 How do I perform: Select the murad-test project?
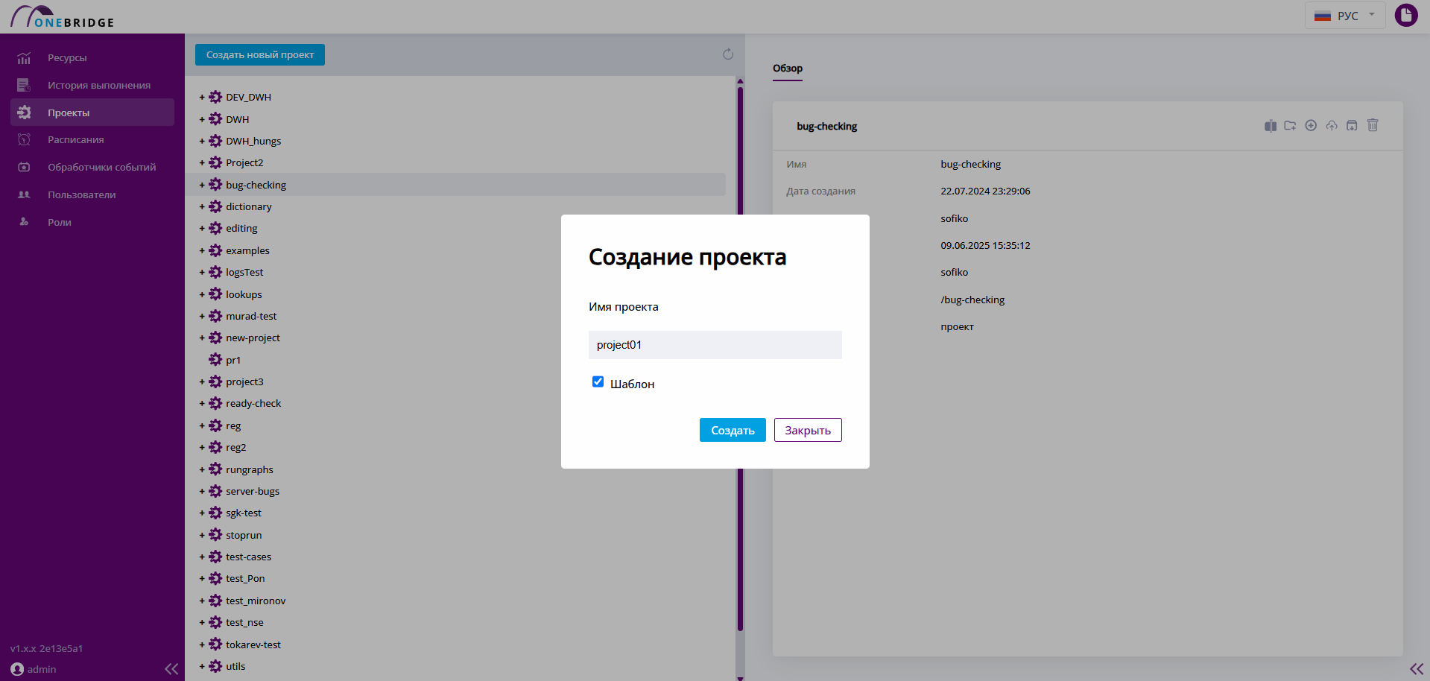tap(251, 317)
